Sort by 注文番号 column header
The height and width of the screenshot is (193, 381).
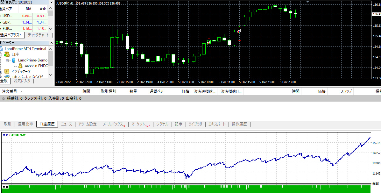click(x=10, y=91)
